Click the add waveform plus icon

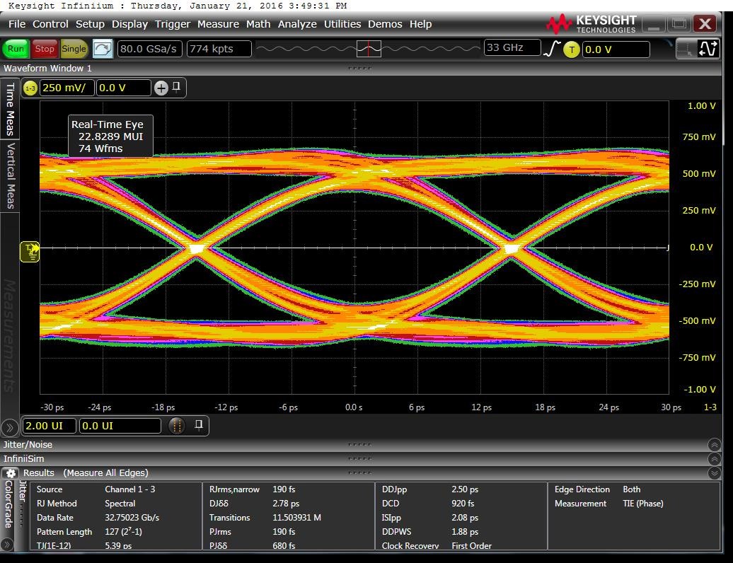162,88
